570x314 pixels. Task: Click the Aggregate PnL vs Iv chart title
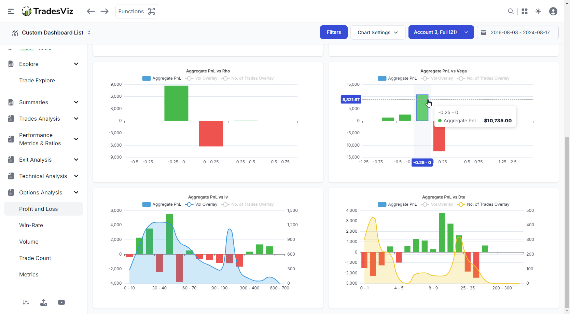pyautogui.click(x=208, y=197)
